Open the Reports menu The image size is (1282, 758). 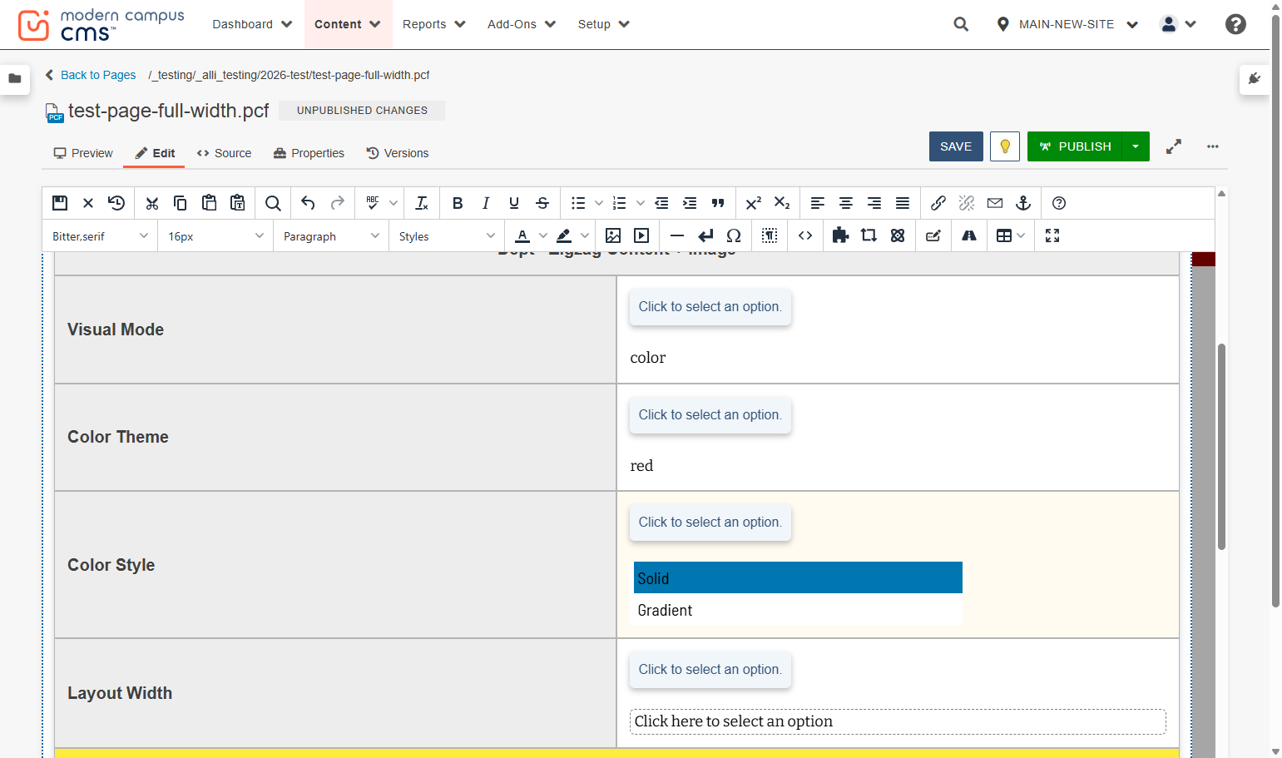(x=434, y=24)
